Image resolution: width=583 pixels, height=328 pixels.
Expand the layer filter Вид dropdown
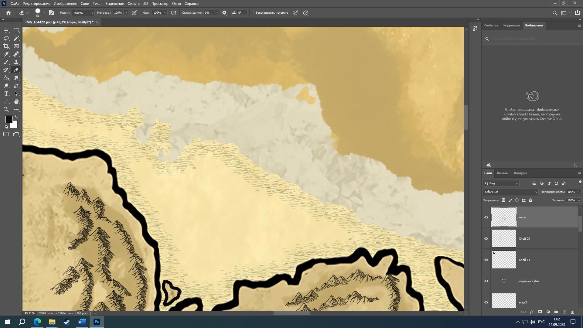501,183
